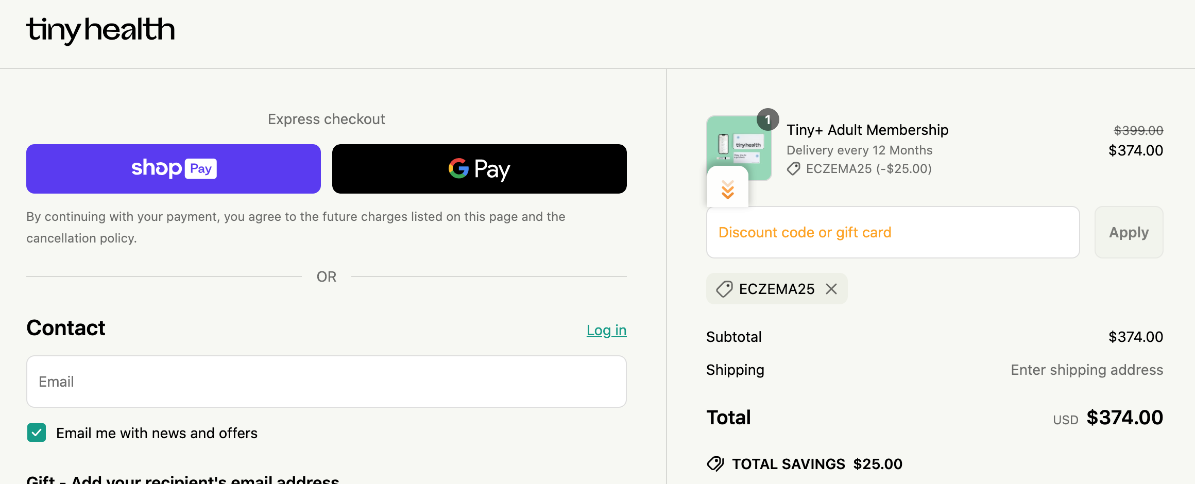Click the tag icon inside ECZEMA25 chip
Image resolution: width=1195 pixels, height=484 pixels.
[x=724, y=289]
